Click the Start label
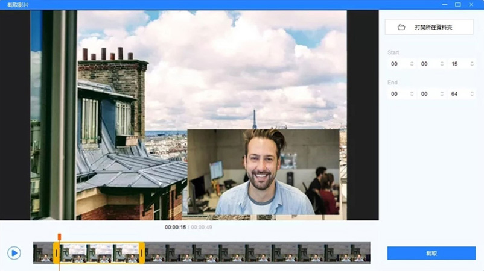Image resolution: width=484 pixels, height=271 pixels. point(393,52)
